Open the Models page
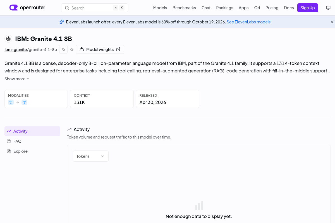 pos(160,8)
